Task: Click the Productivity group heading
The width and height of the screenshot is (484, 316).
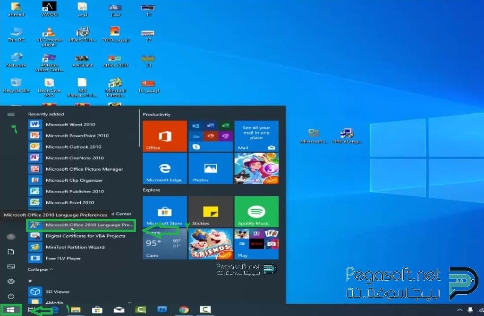Action: pyautogui.click(x=156, y=115)
